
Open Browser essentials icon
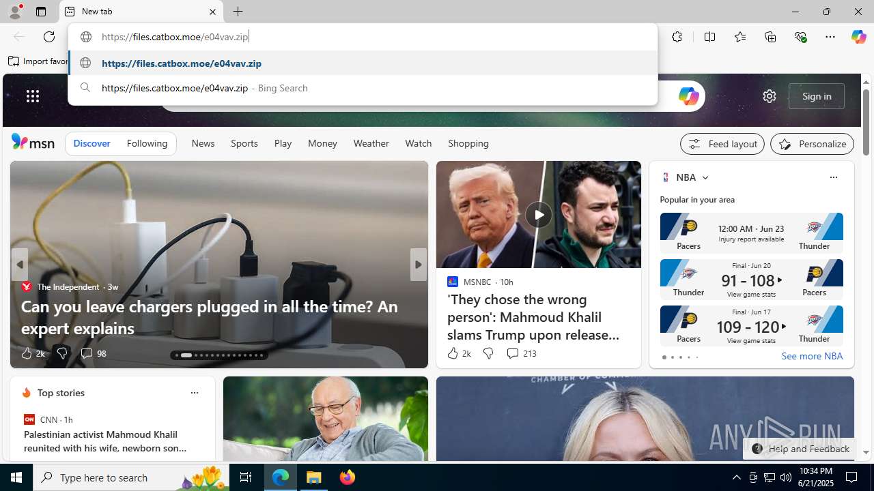click(x=800, y=37)
